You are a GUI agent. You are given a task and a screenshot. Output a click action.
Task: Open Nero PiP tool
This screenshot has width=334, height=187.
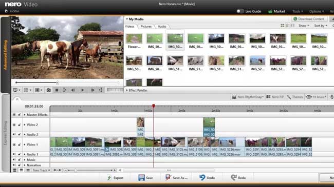coord(275,97)
